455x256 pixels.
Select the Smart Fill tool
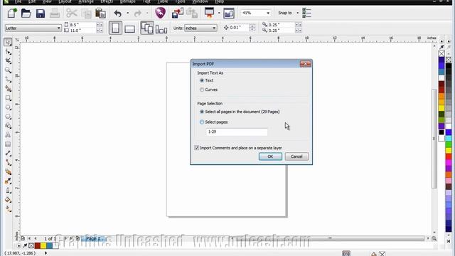[x=8, y=89]
